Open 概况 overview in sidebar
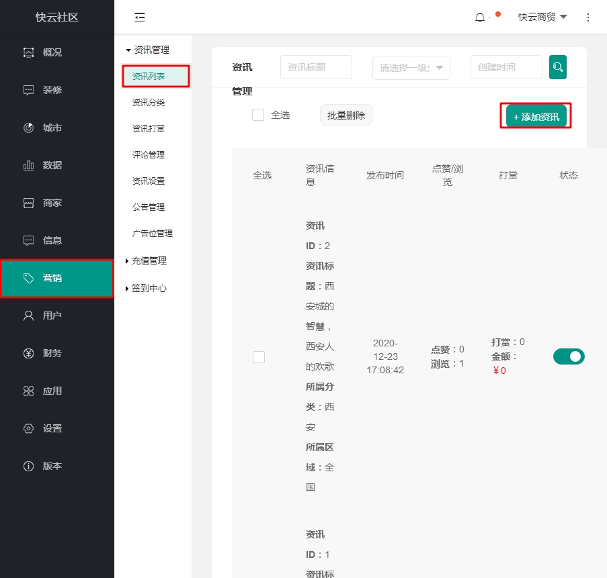Image resolution: width=607 pixels, height=578 pixels. tap(52, 52)
